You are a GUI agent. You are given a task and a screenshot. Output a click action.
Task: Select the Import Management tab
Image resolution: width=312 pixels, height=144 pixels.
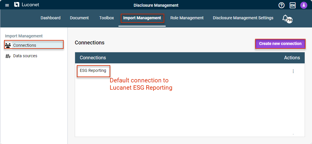click(x=142, y=18)
